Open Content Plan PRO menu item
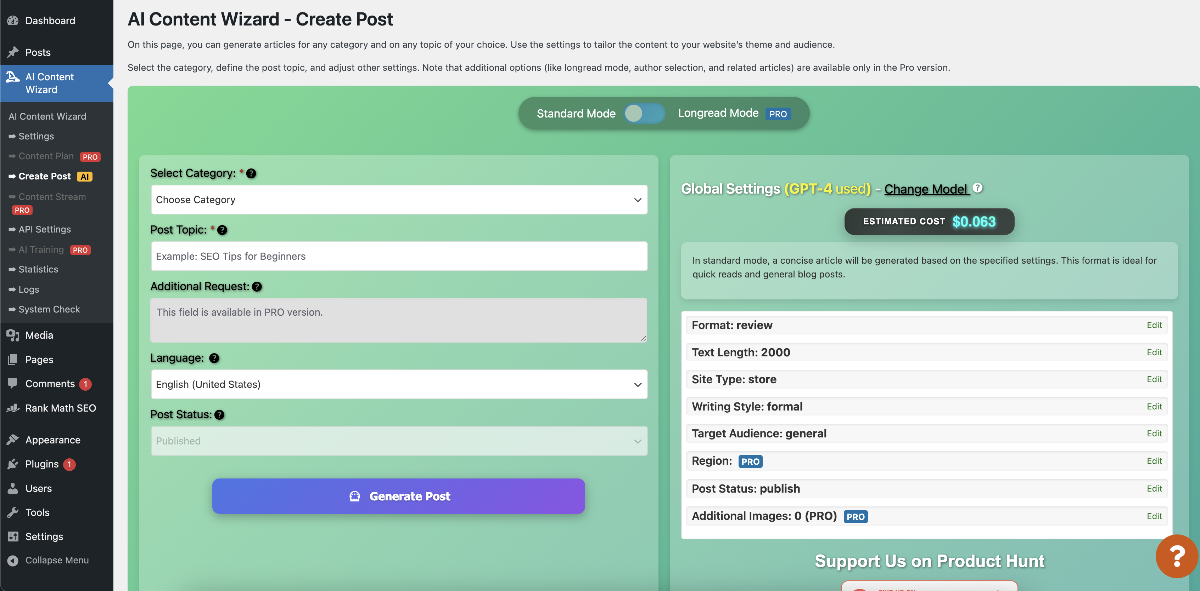The height and width of the screenshot is (591, 1200). [55, 156]
